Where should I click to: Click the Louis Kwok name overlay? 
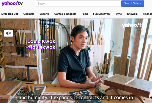[41, 42]
